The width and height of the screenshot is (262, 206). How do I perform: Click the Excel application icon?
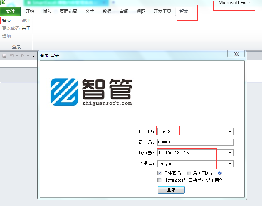pyautogui.click(x=3, y=2)
